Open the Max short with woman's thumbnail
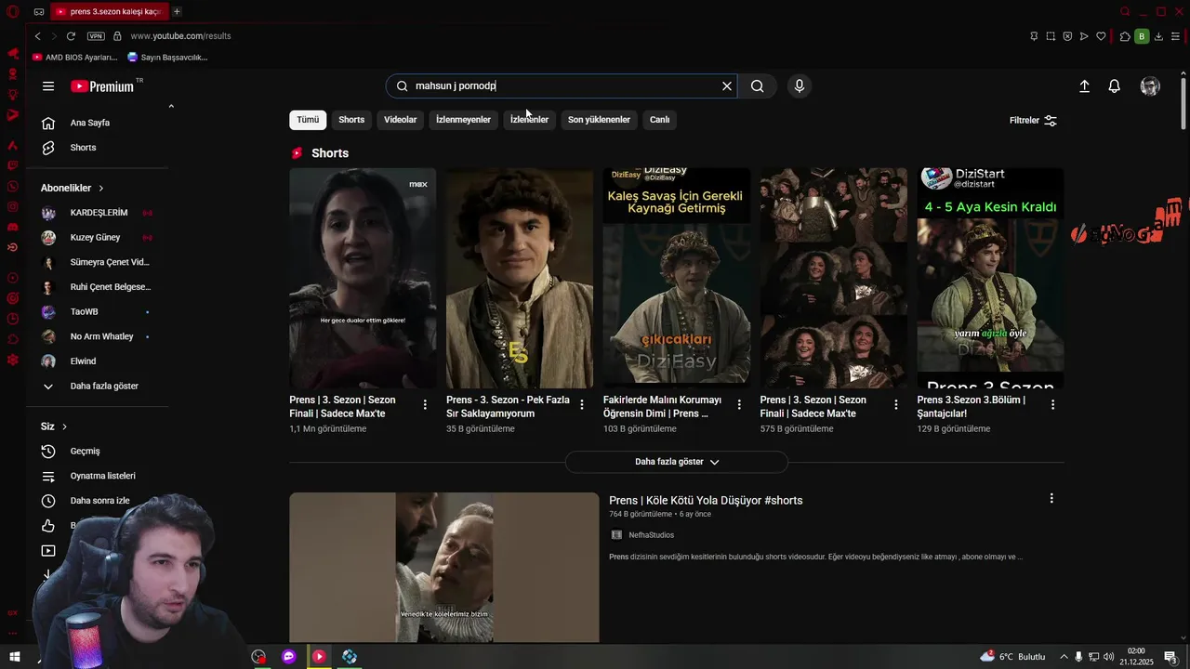This screenshot has width=1190, height=669. coord(363,278)
